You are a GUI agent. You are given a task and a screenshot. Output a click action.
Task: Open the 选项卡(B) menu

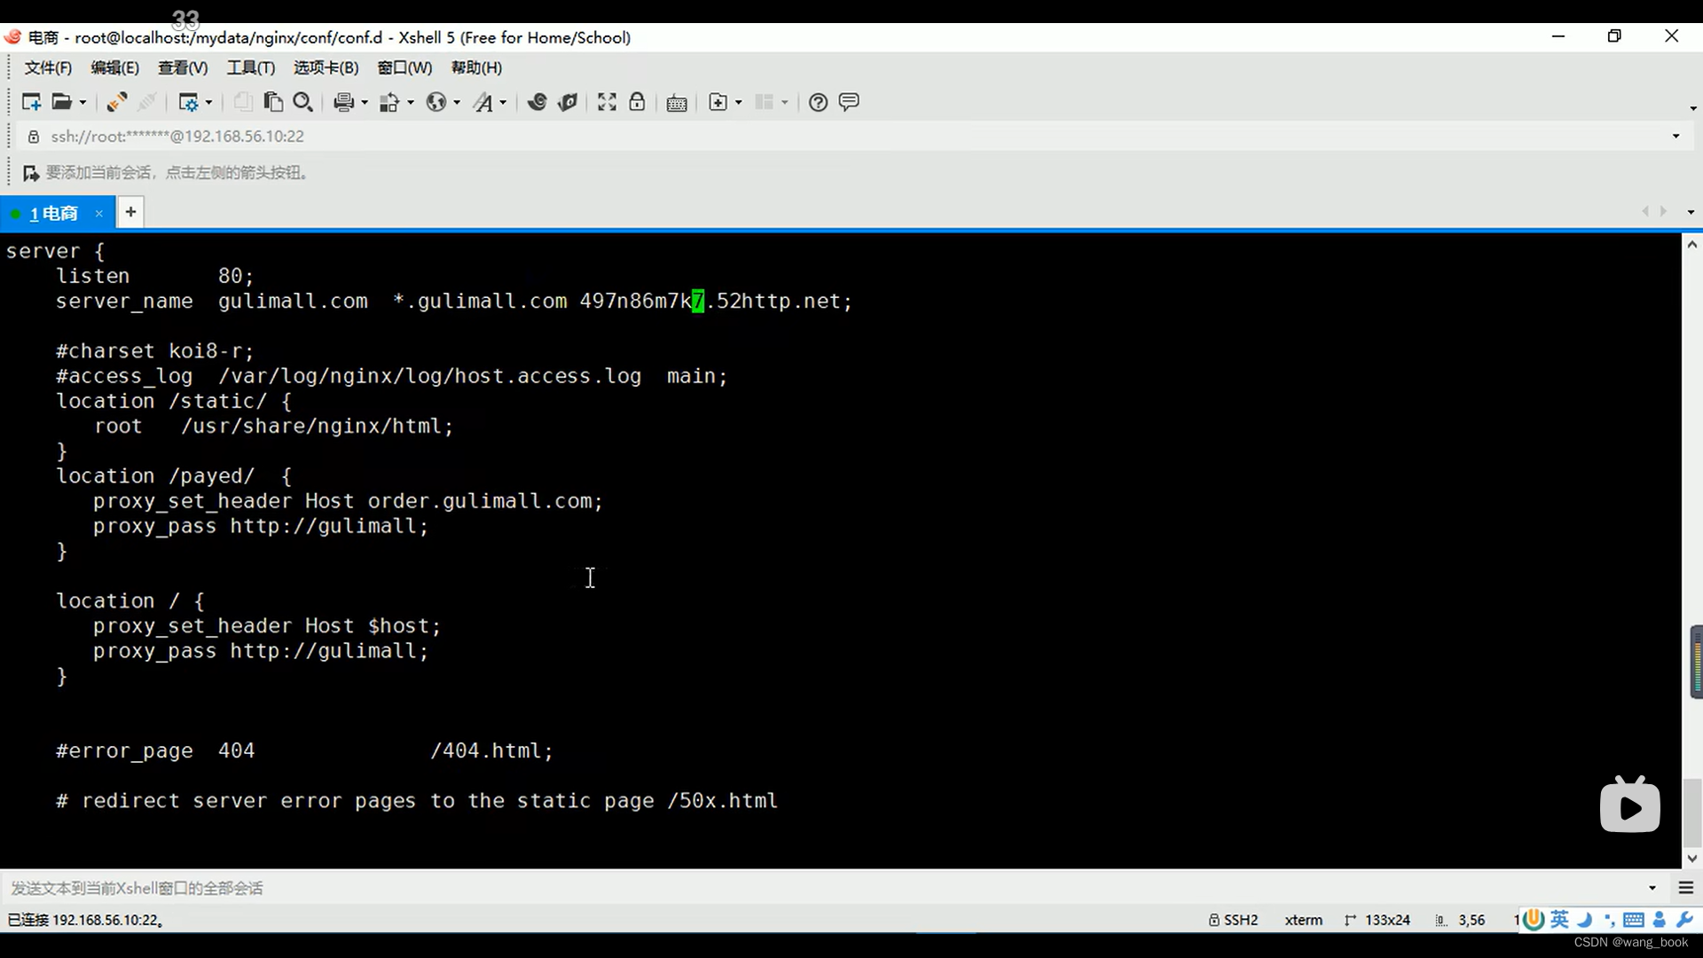[x=326, y=67]
